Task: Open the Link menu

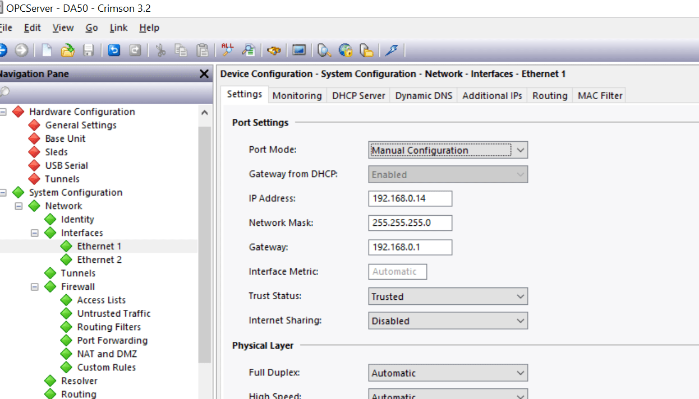Action: tap(118, 27)
